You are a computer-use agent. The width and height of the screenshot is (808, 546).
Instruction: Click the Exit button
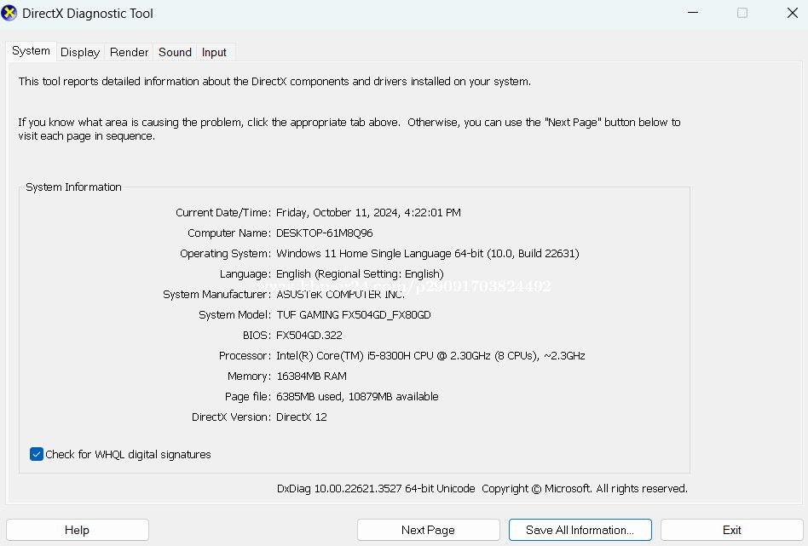point(732,530)
